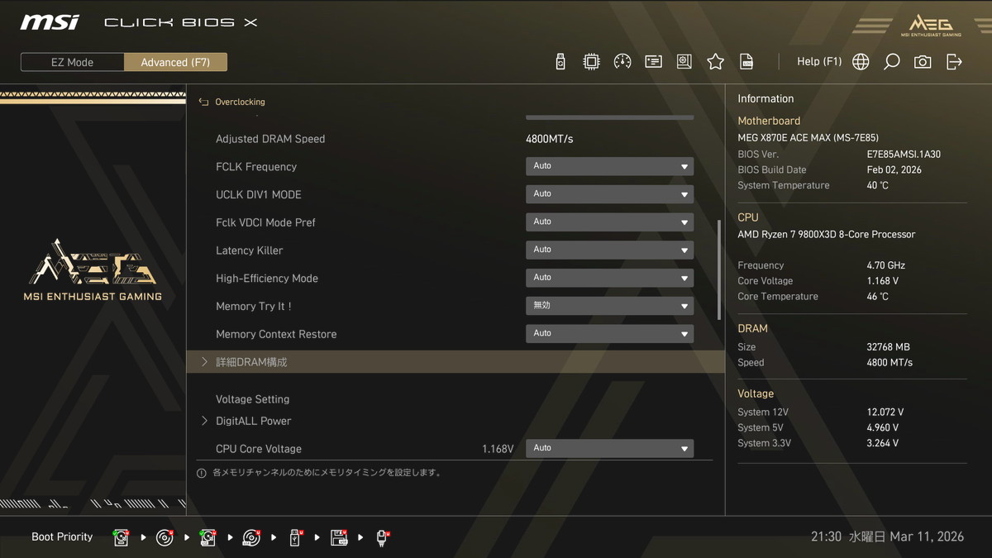
Task: Take screenshot with camera icon
Action: [923, 62]
